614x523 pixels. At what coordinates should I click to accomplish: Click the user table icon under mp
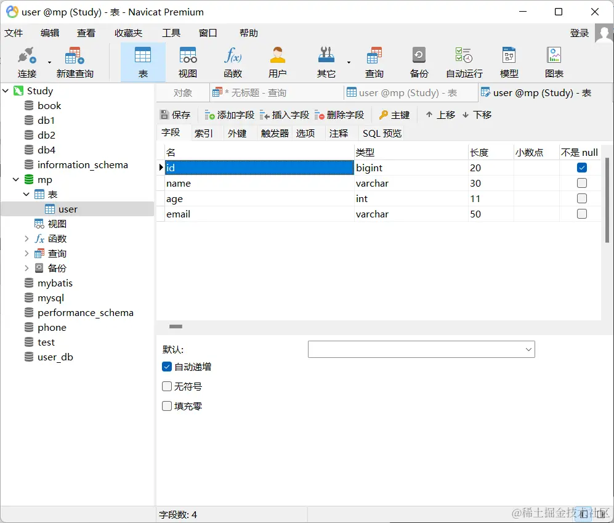[50, 209]
